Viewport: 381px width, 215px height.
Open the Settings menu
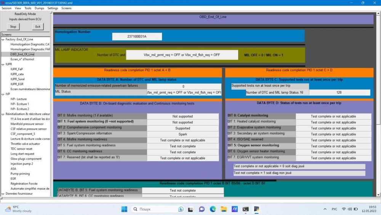point(53,8)
